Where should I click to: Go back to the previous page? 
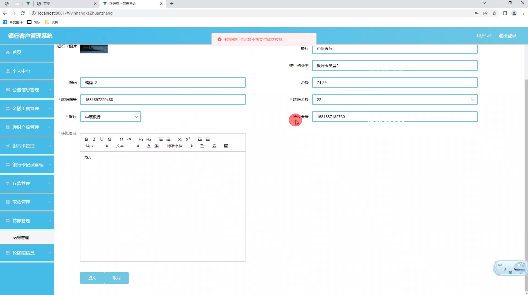(x=5, y=13)
